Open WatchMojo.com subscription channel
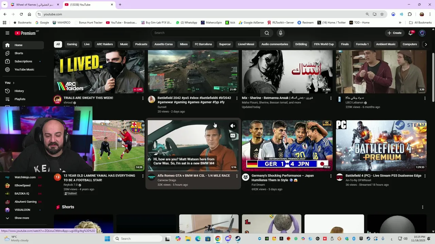The image size is (435, 244). coord(25,177)
